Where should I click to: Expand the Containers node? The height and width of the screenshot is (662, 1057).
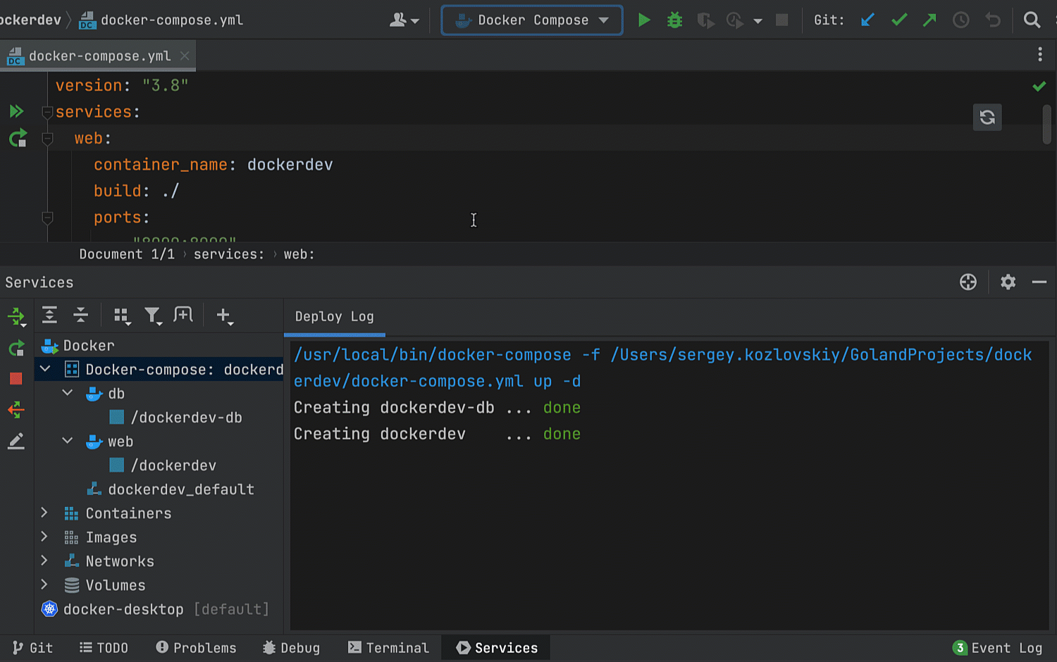(44, 513)
